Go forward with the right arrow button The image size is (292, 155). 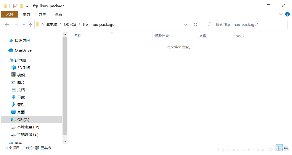[x=17, y=25]
